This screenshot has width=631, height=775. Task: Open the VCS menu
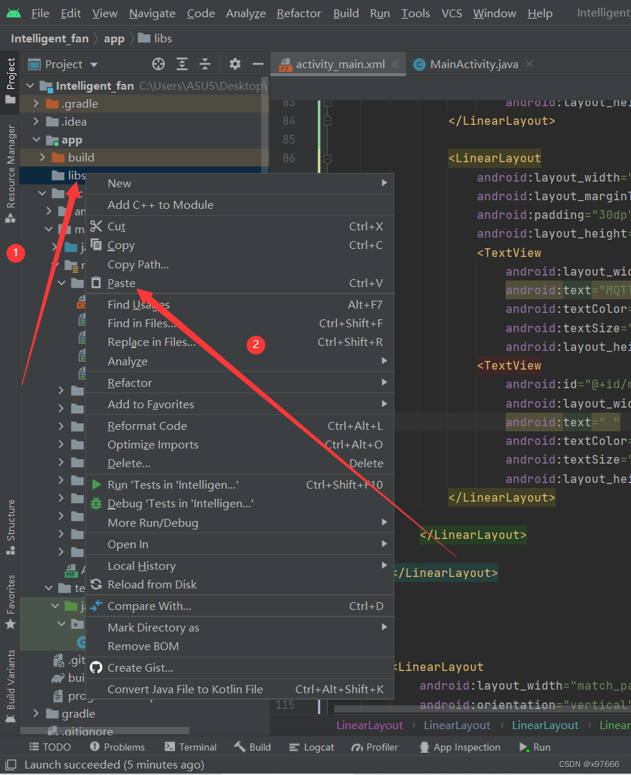point(452,14)
